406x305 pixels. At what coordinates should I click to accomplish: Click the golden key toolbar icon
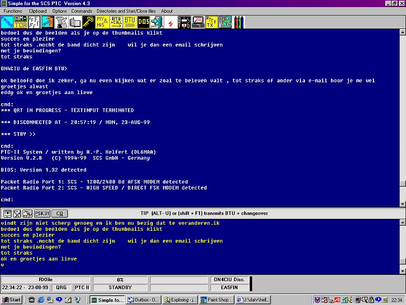click(x=89, y=22)
